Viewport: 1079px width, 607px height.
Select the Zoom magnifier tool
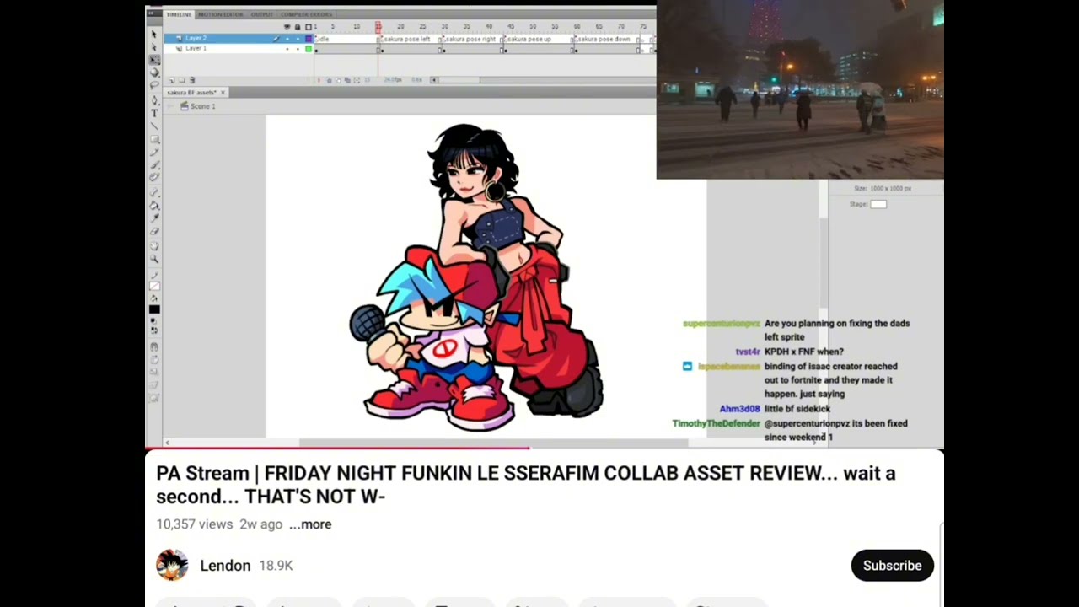(155, 258)
